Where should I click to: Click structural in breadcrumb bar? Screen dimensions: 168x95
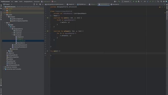(37, 2)
